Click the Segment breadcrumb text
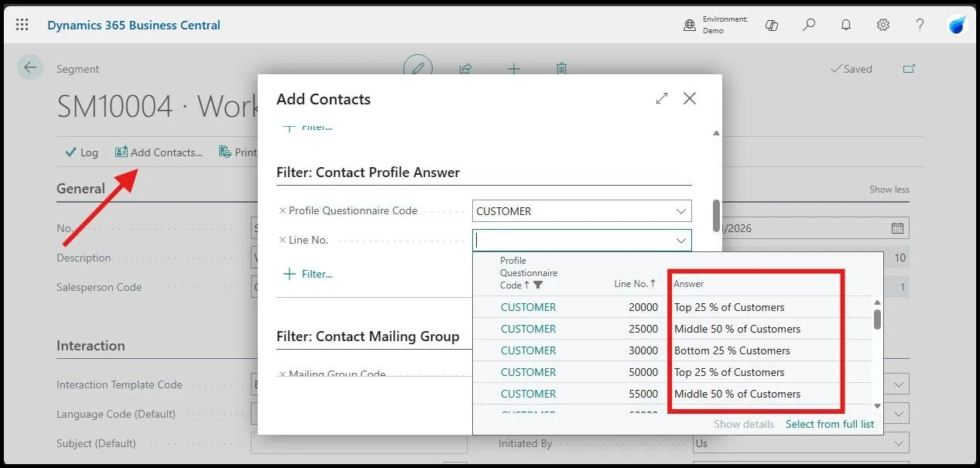 click(77, 69)
